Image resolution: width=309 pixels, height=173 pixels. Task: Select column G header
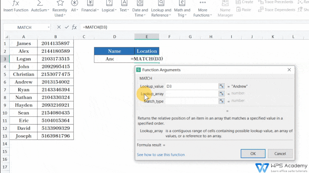click(x=190, y=37)
